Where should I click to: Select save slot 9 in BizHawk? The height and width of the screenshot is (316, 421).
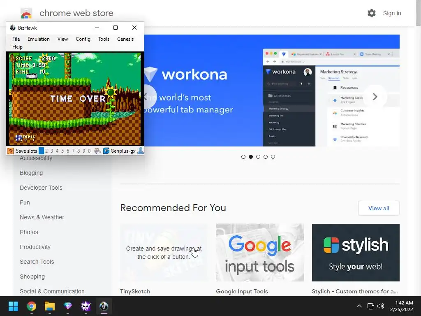(84, 151)
